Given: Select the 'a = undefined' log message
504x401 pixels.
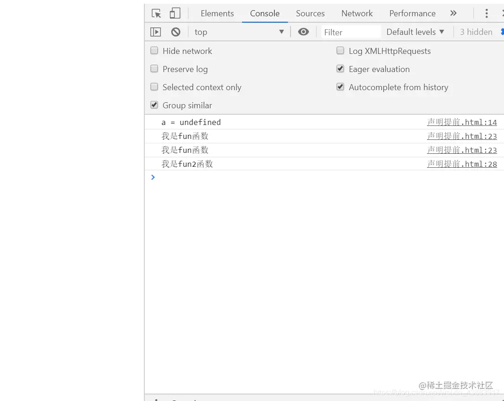Looking at the screenshot, I should point(191,122).
